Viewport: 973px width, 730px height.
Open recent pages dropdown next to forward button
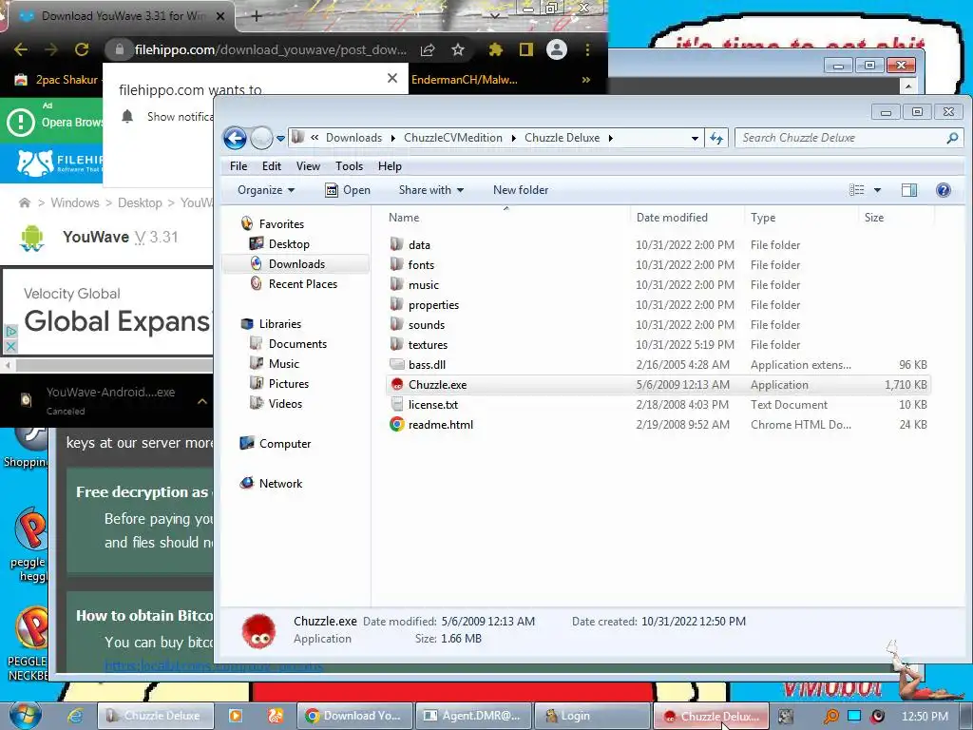[280, 139]
